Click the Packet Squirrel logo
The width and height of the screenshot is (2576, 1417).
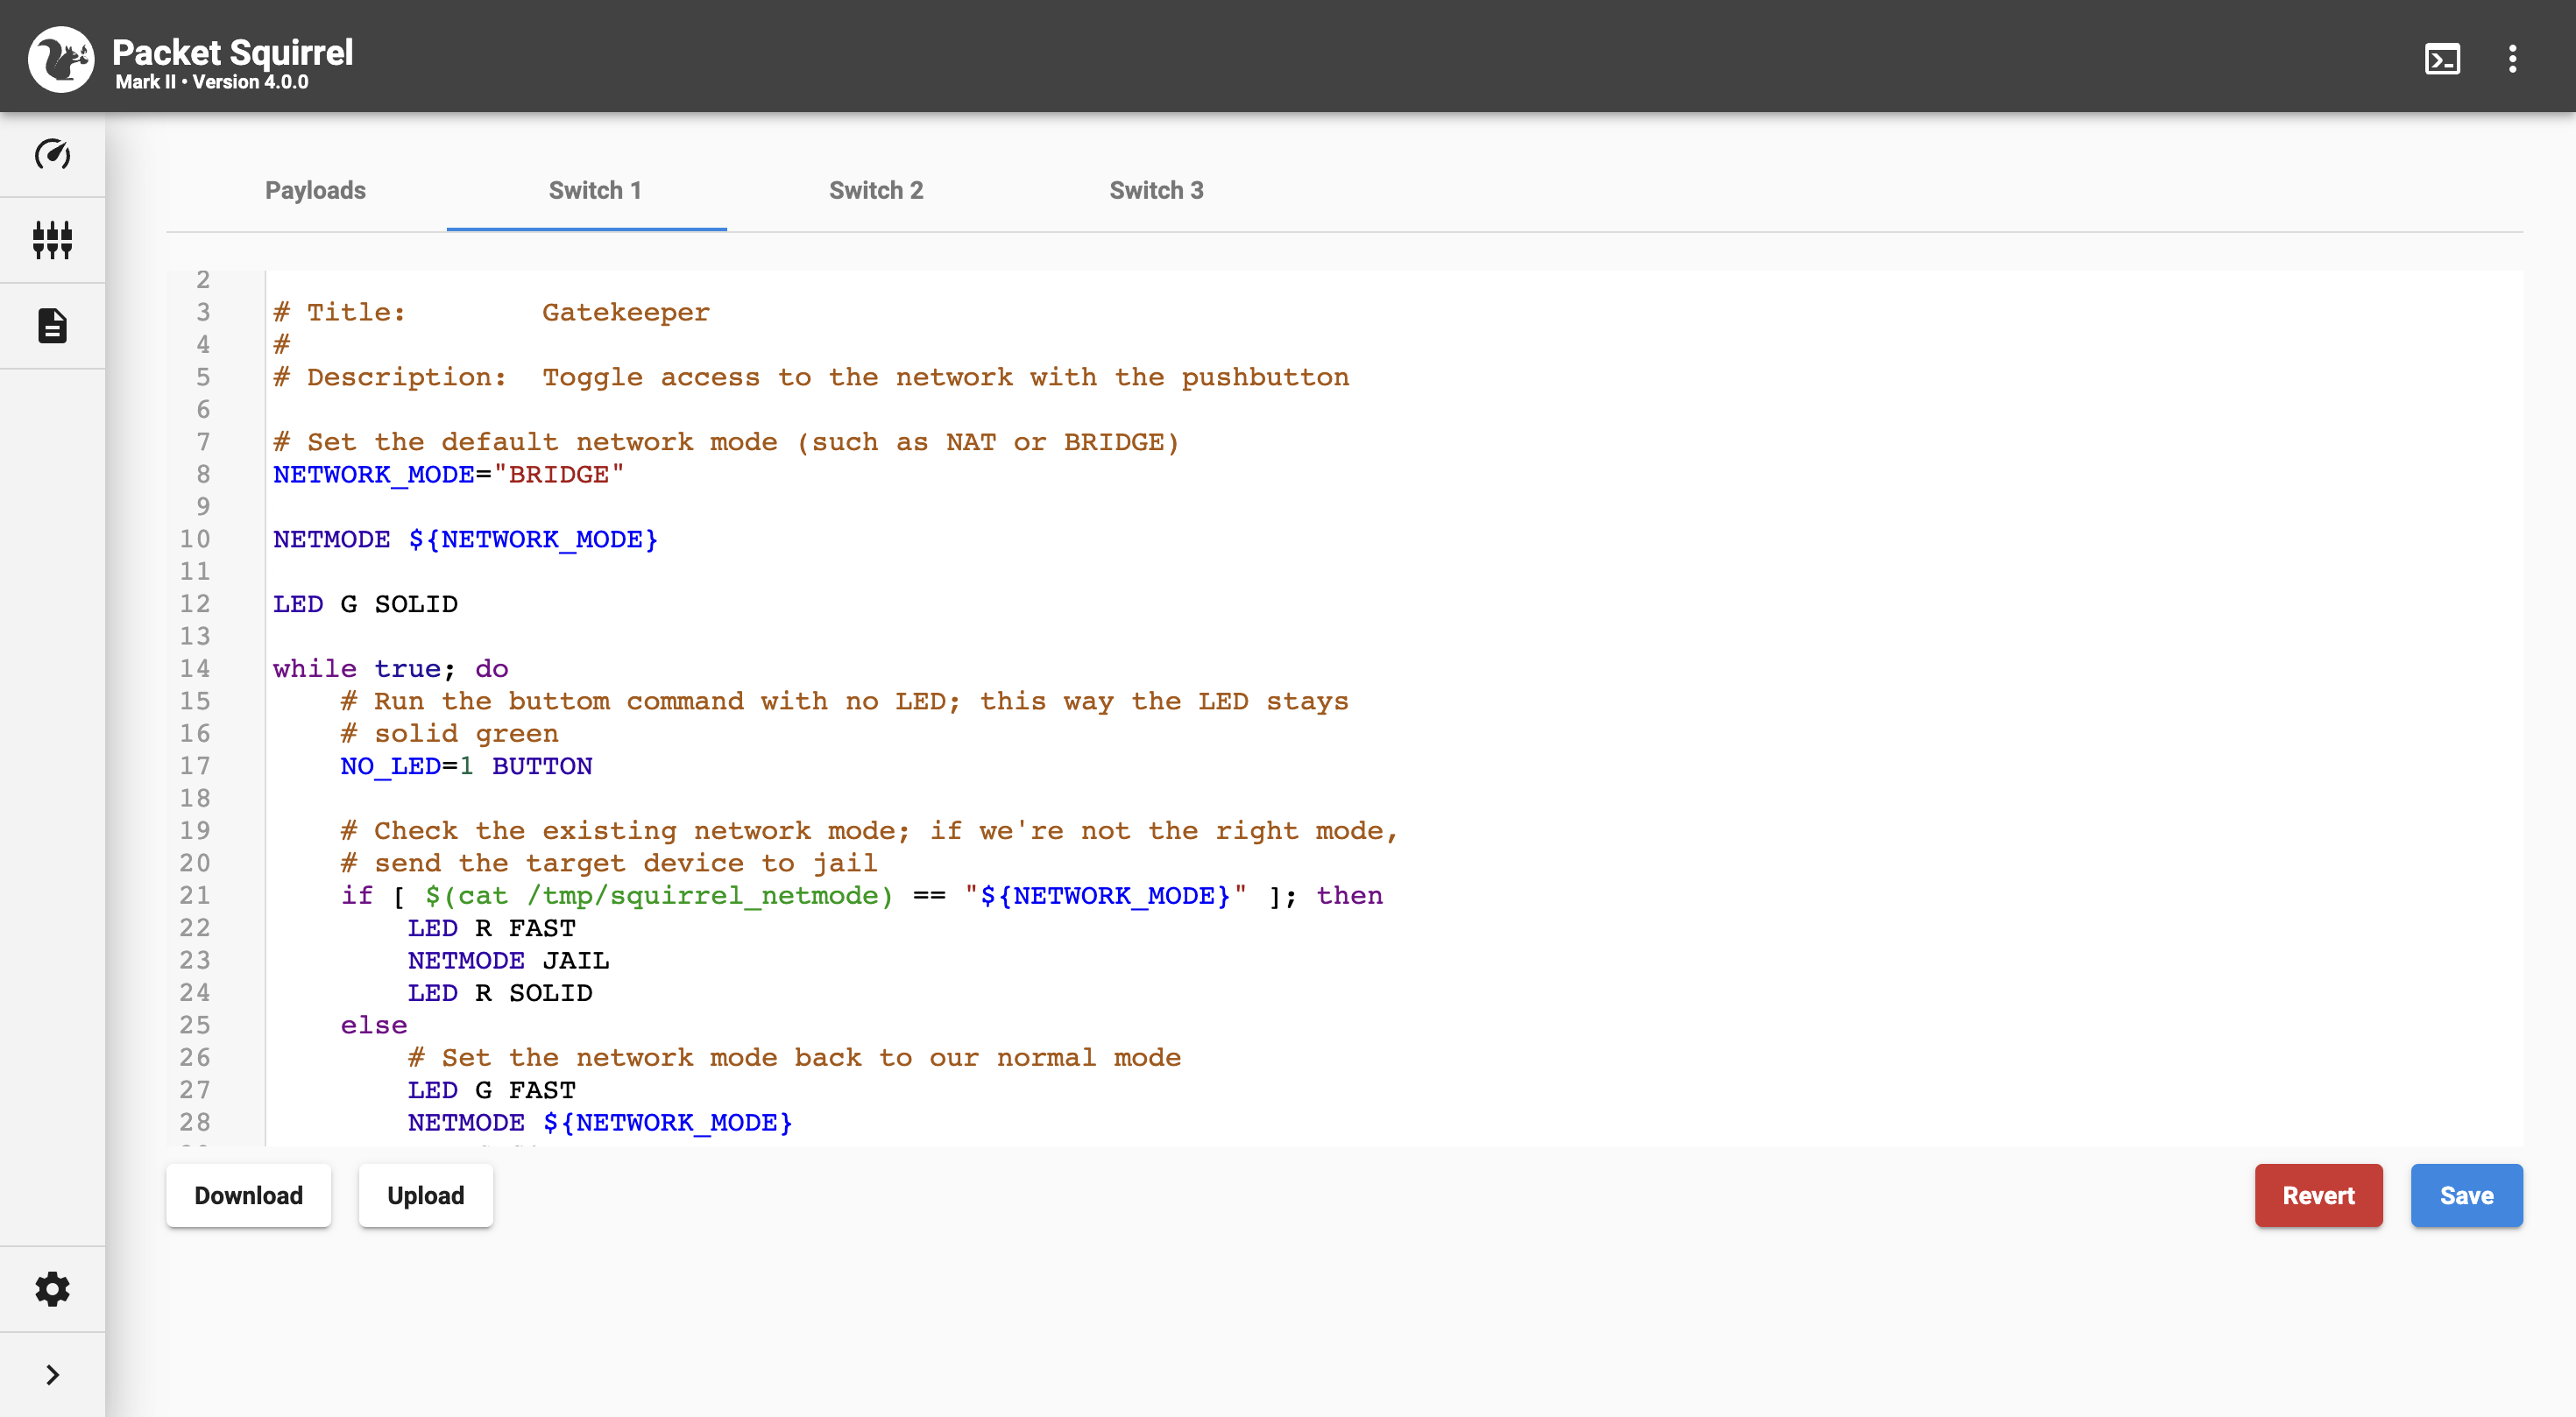point(61,59)
